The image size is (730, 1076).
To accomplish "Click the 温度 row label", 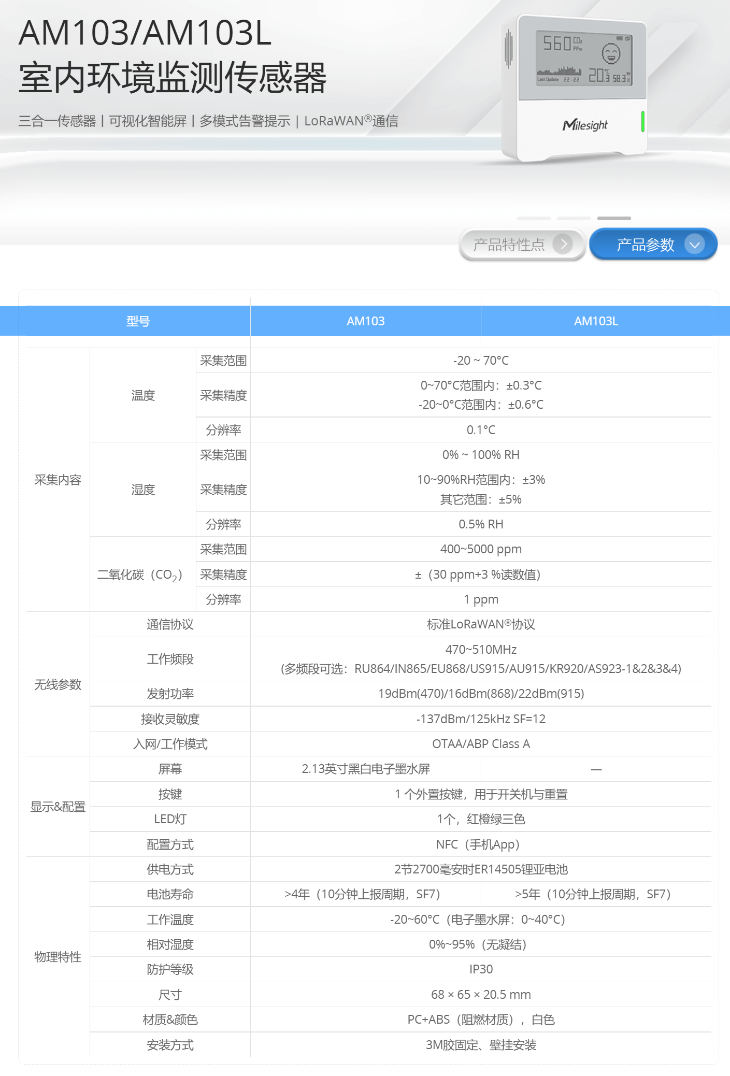I will (143, 395).
